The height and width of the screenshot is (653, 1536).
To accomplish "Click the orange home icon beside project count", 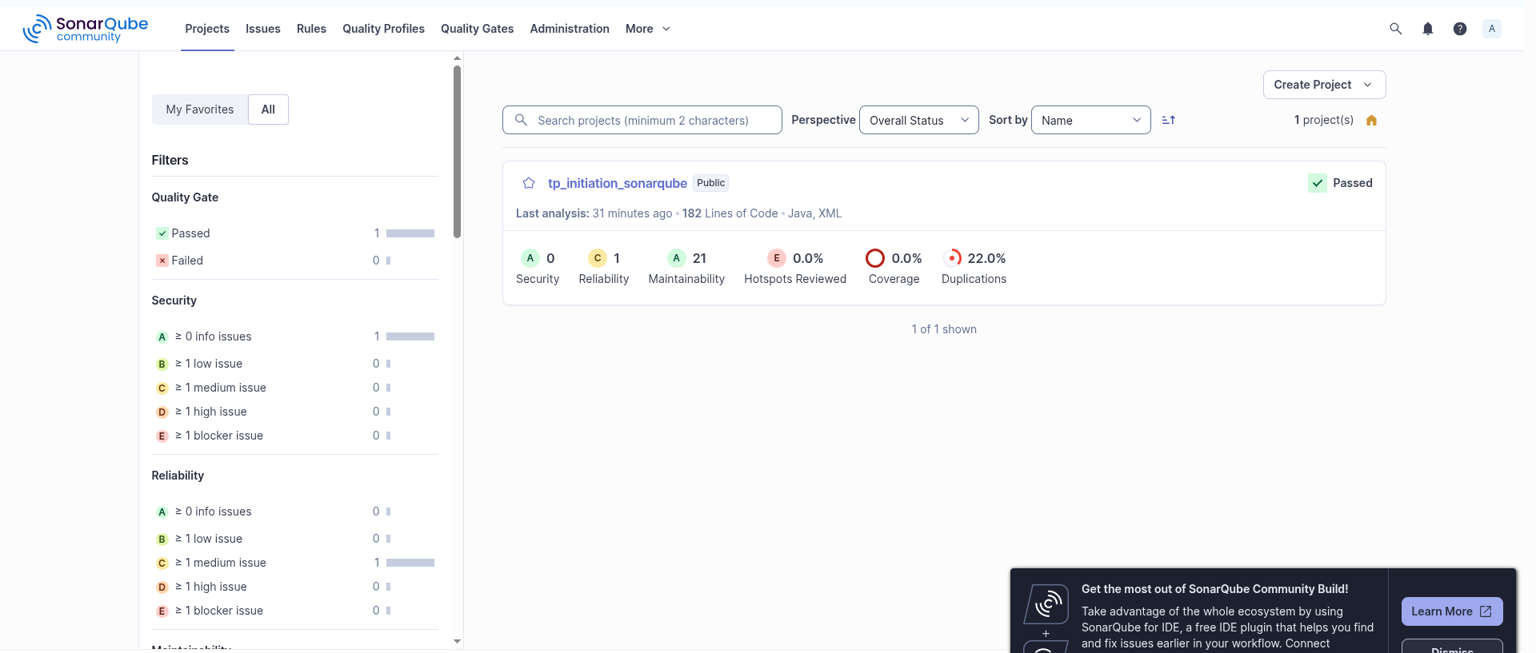I will click(x=1372, y=121).
